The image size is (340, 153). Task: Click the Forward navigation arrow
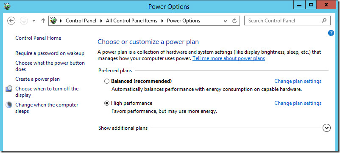click(24, 21)
